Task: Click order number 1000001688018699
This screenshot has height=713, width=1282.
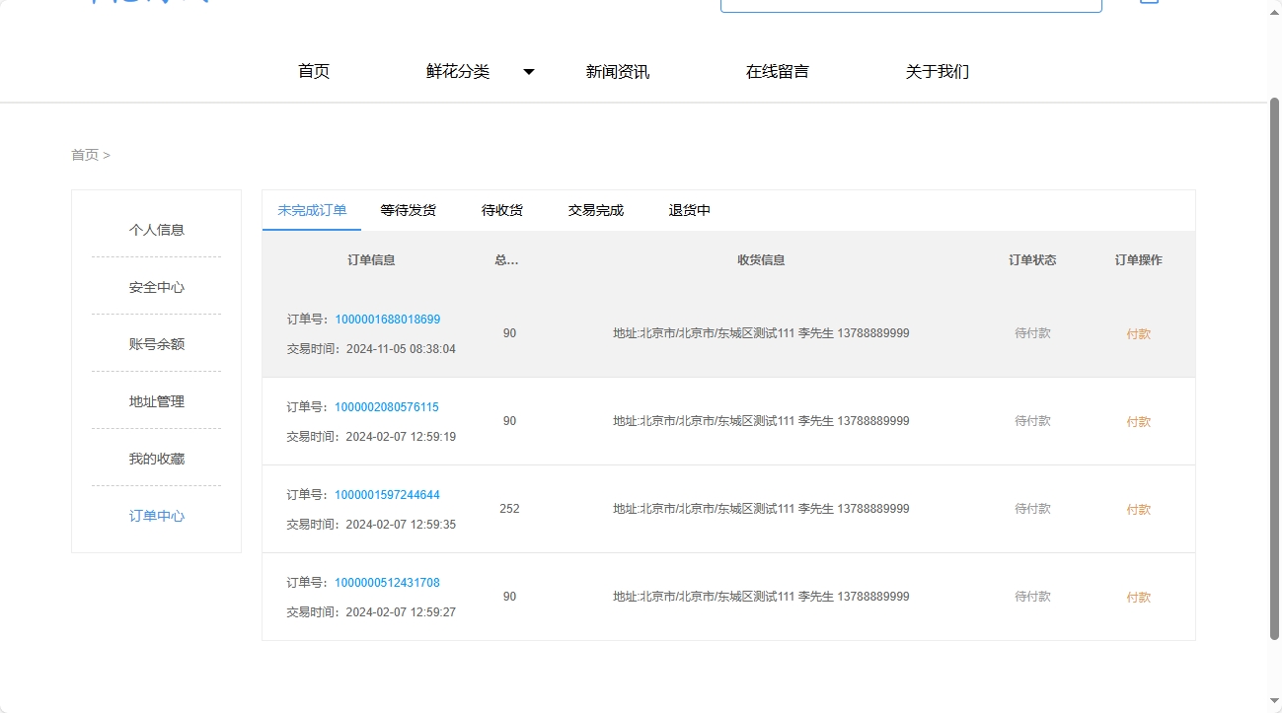Action: click(x=386, y=319)
